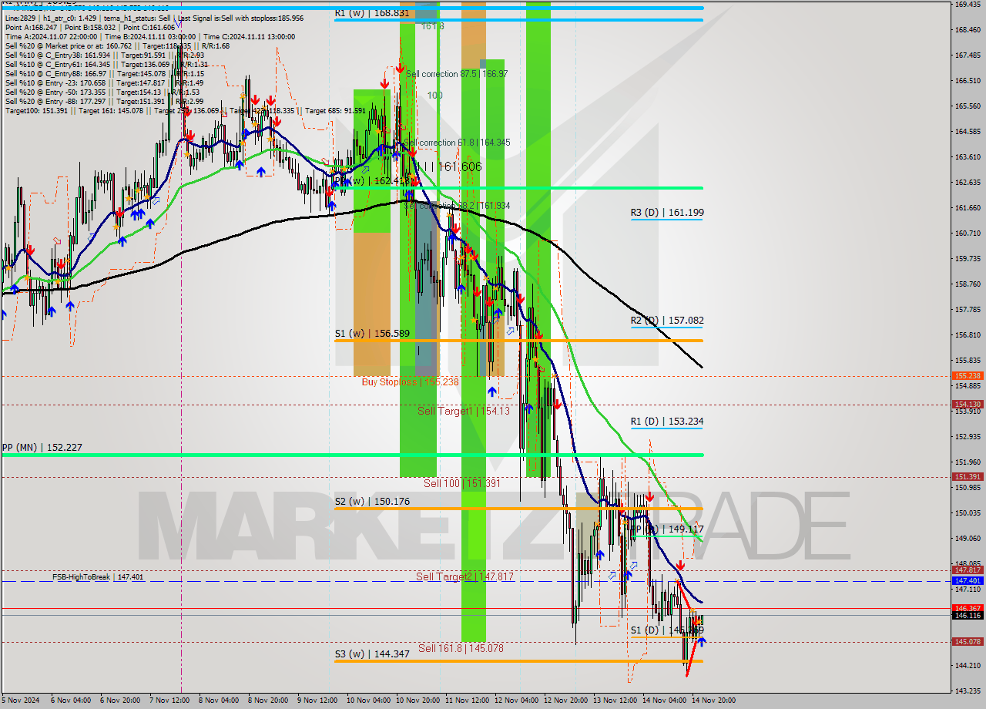Viewport: 986px width, 709px height.
Task: Click the 147.817 price tag on axis
Action: pos(968,570)
